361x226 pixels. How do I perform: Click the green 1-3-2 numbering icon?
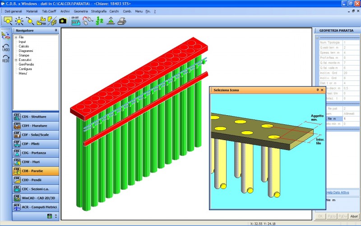click(99, 20)
